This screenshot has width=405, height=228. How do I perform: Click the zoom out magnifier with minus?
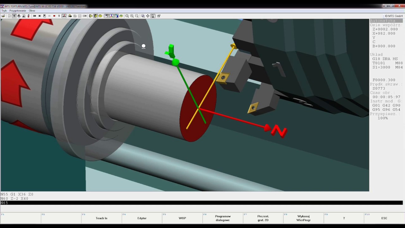(x=137, y=16)
